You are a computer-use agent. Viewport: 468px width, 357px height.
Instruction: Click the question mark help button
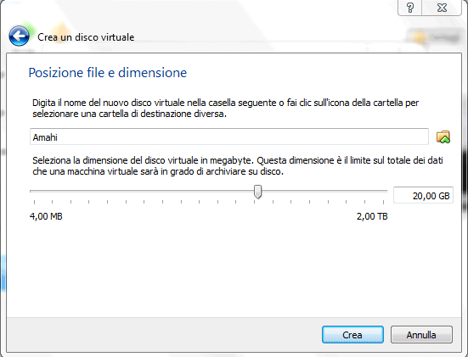pos(410,8)
